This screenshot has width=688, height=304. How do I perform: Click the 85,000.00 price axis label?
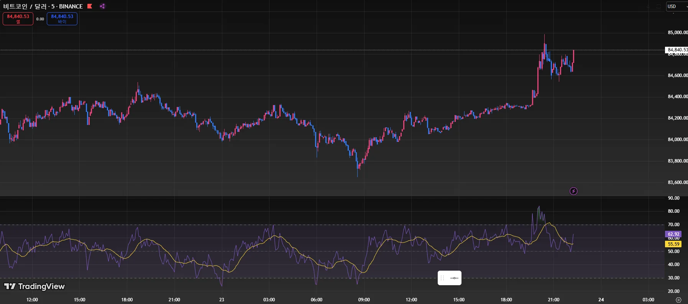(678, 33)
